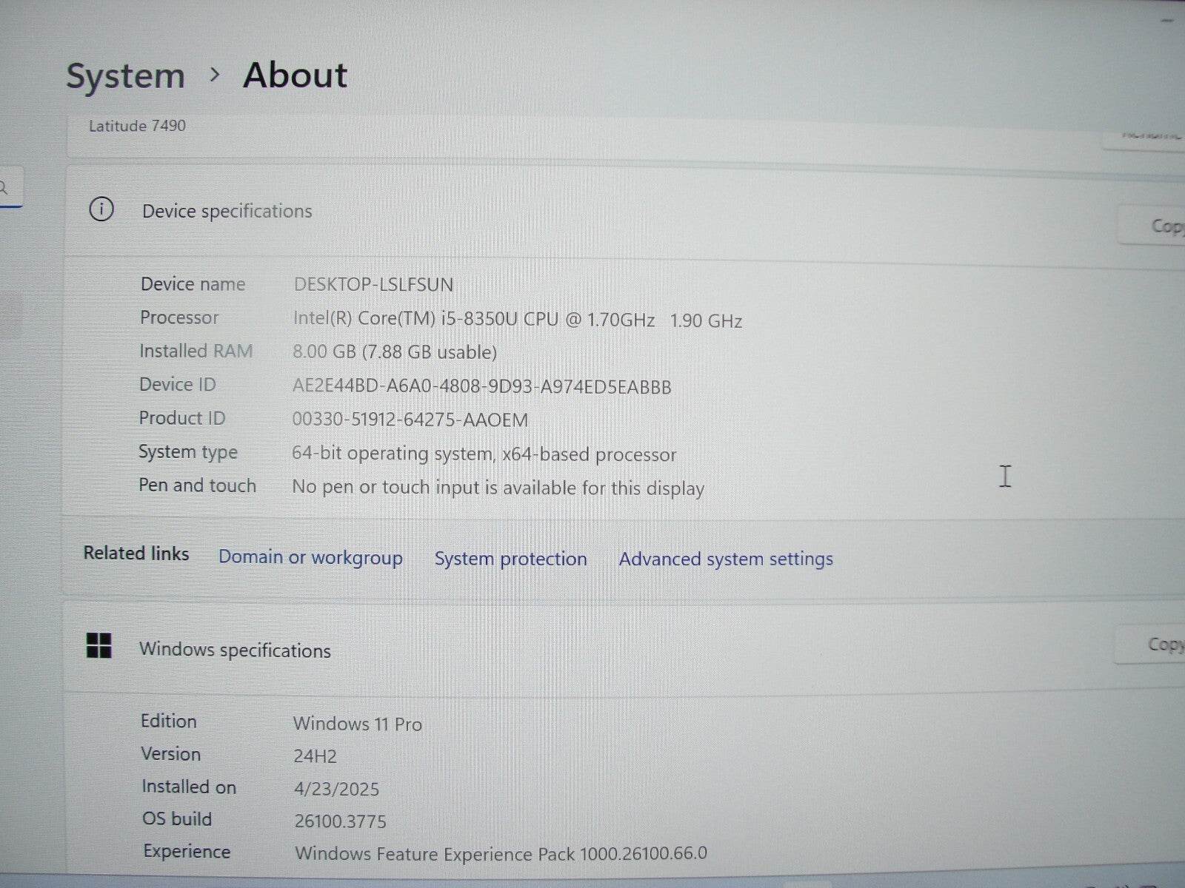Screen dimensions: 1185x888
Task: Collapse the Device specifications card
Action: point(226,211)
